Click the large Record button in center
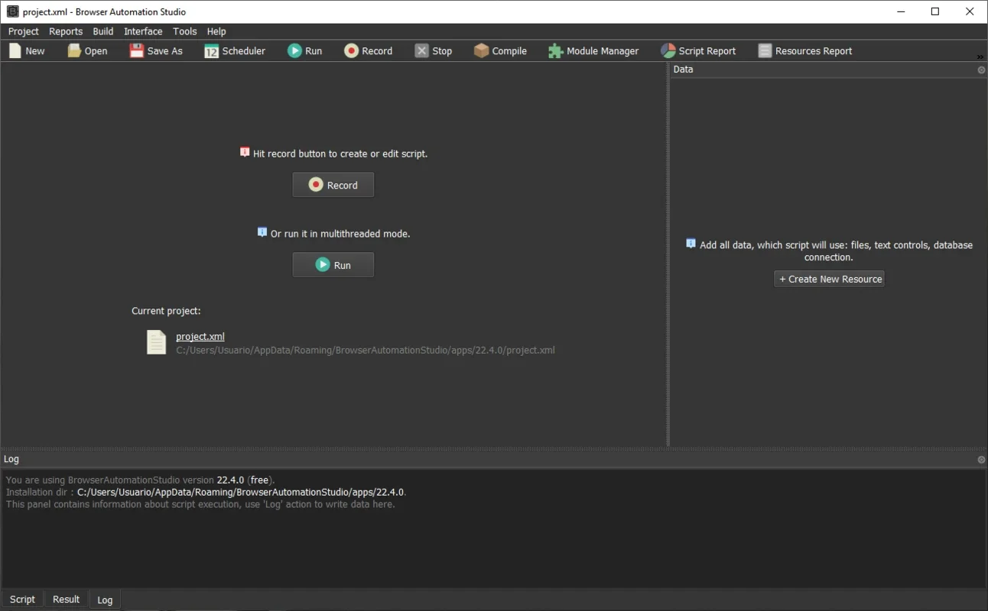 click(x=333, y=185)
